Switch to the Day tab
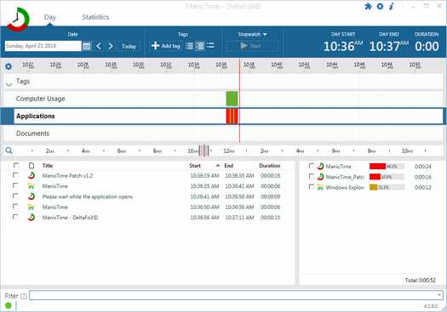447x312 pixels. pyautogui.click(x=50, y=17)
